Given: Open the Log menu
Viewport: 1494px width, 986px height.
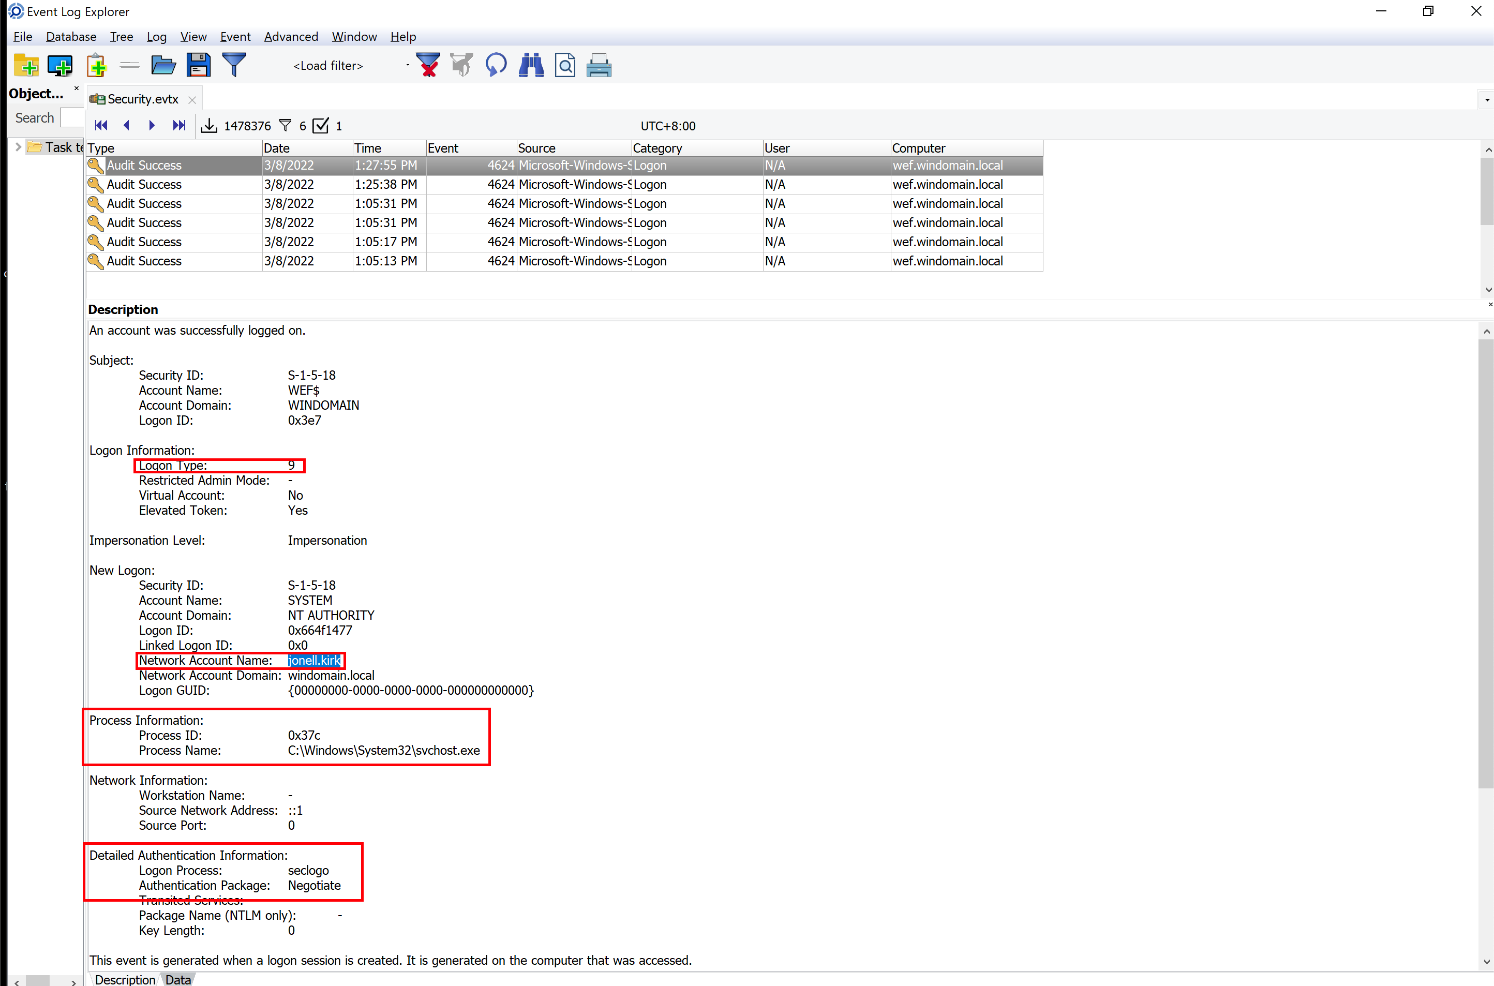Looking at the screenshot, I should (157, 37).
